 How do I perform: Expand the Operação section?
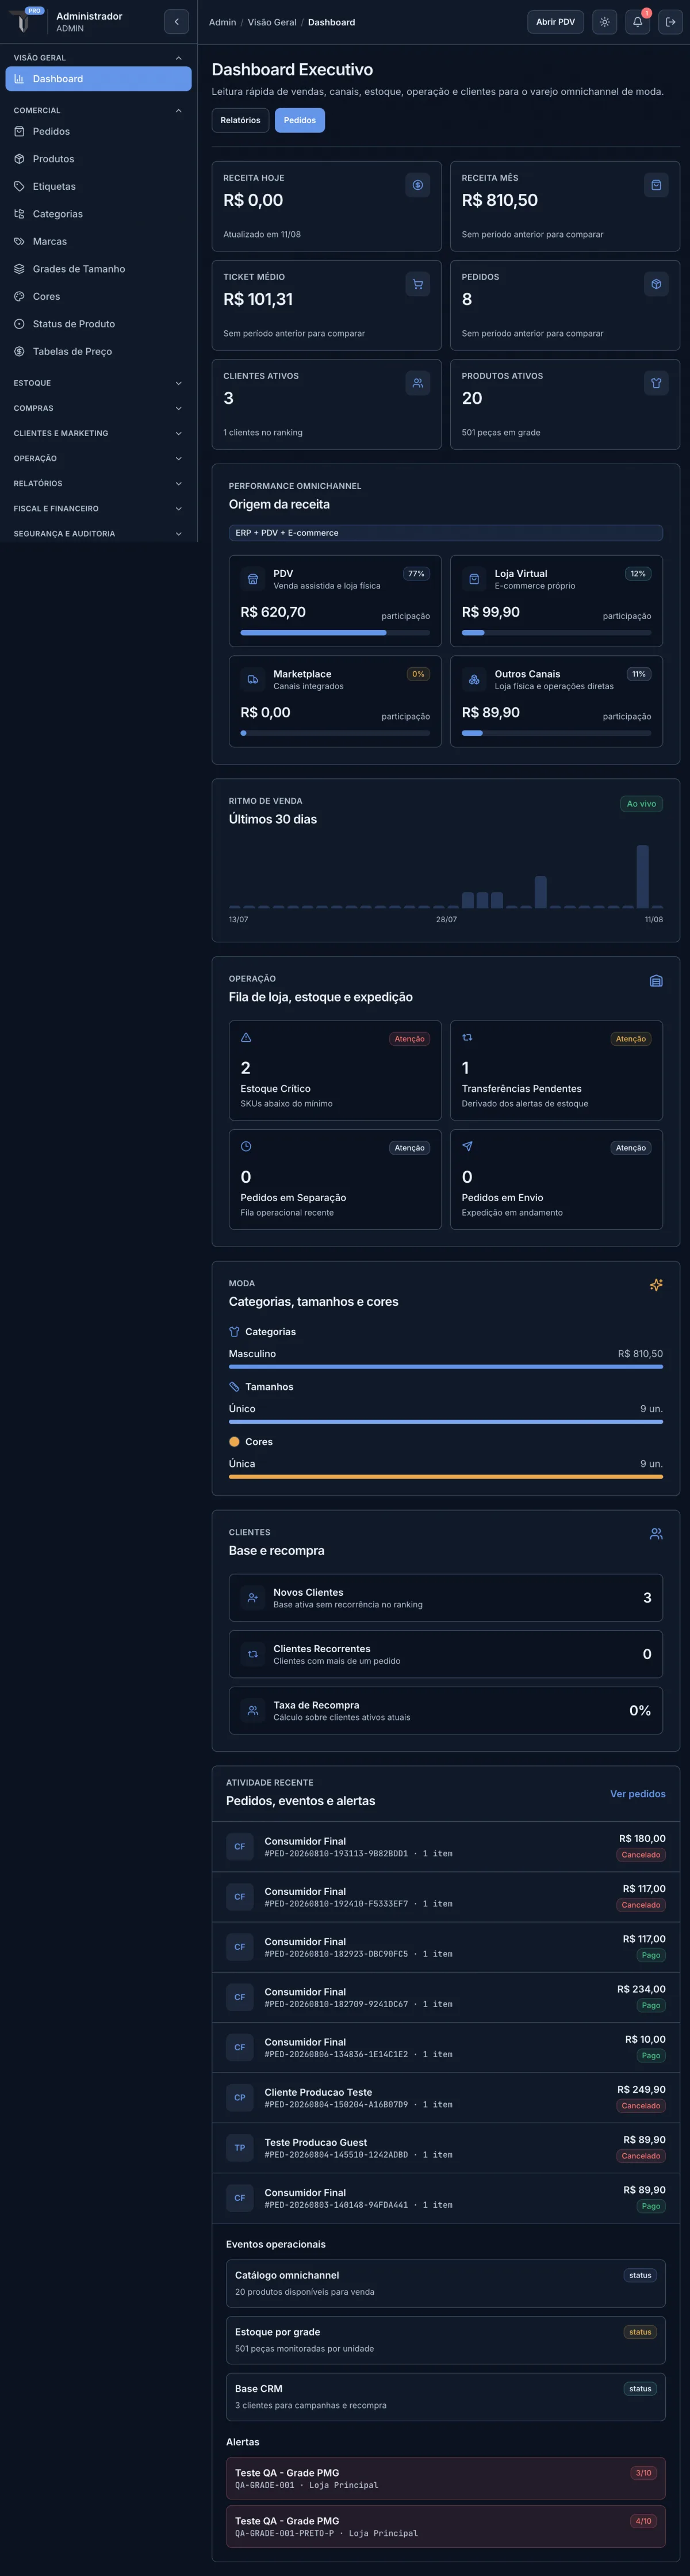(98, 458)
